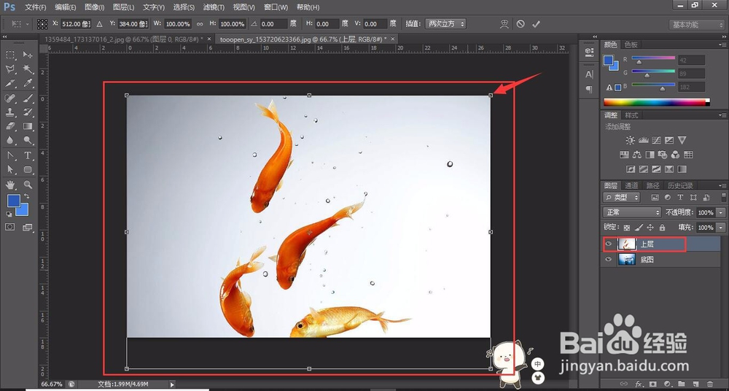Switch to the 通道 tab
The width and height of the screenshot is (729, 391).
[631, 185]
